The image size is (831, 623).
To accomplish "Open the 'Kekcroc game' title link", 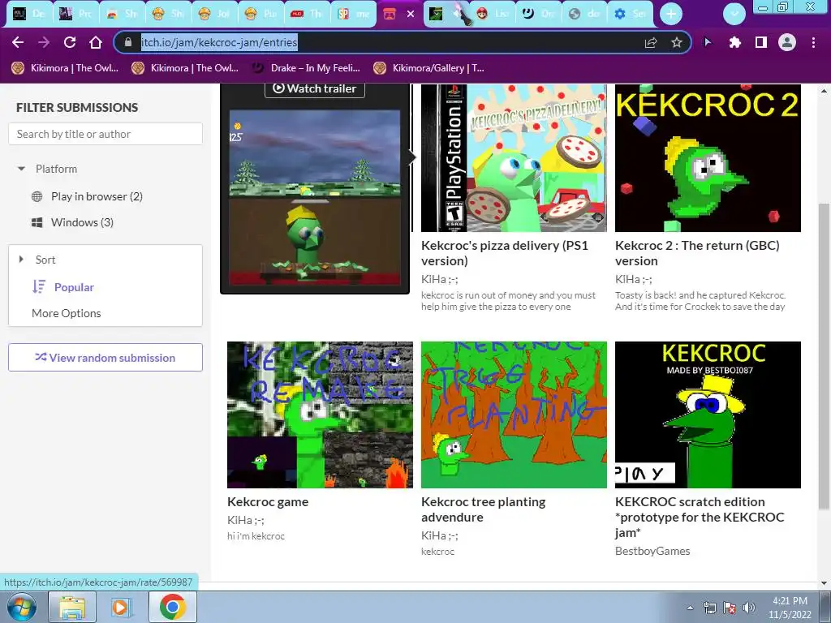I will (x=268, y=501).
